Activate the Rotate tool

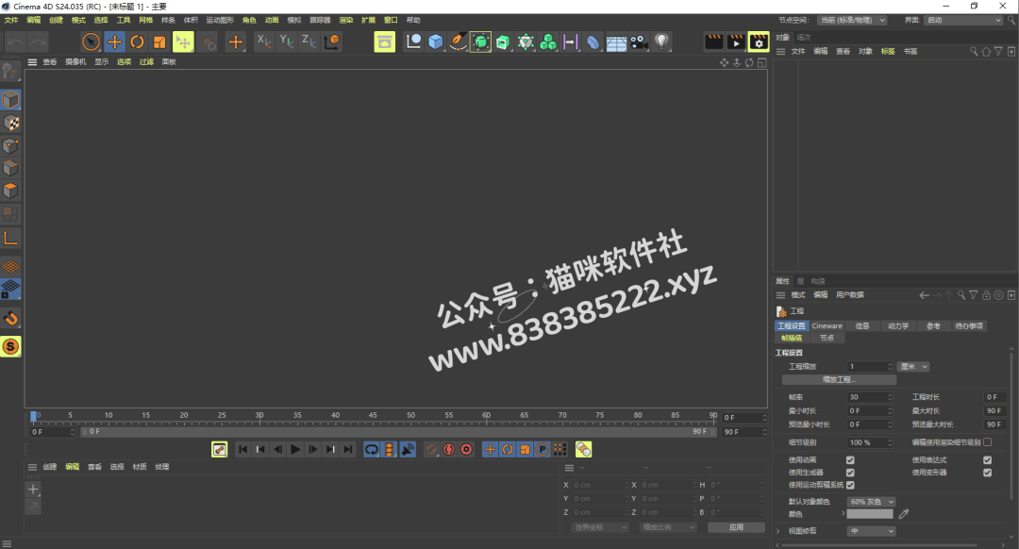click(137, 42)
